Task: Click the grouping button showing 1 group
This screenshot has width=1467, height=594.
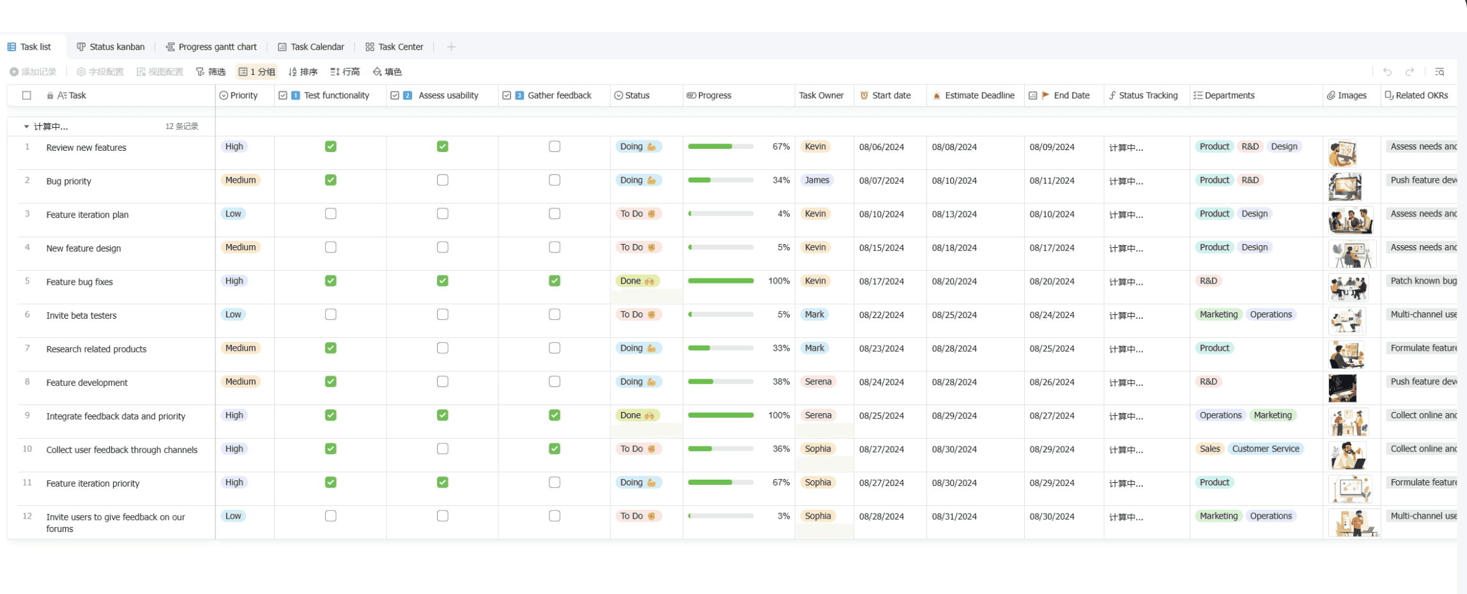Action: 257,72
